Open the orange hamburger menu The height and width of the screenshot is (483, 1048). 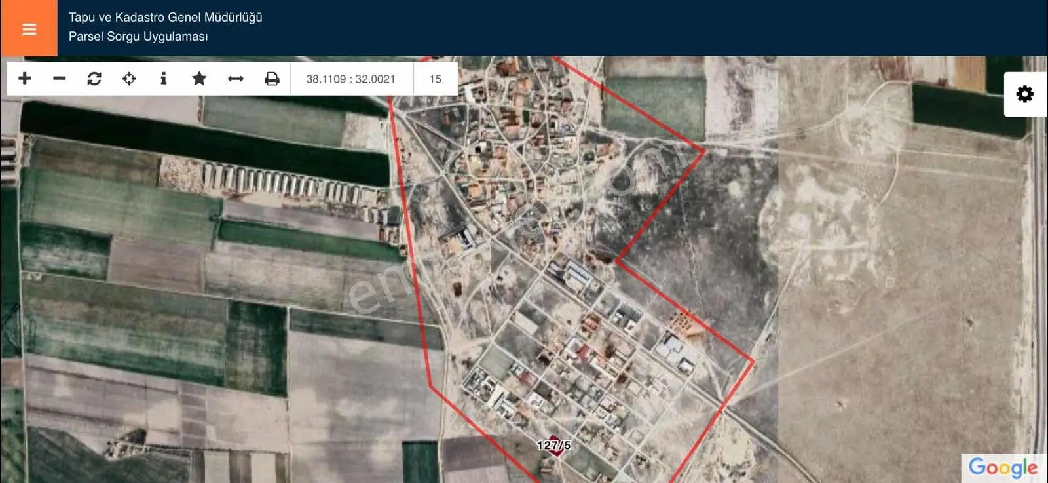29,28
